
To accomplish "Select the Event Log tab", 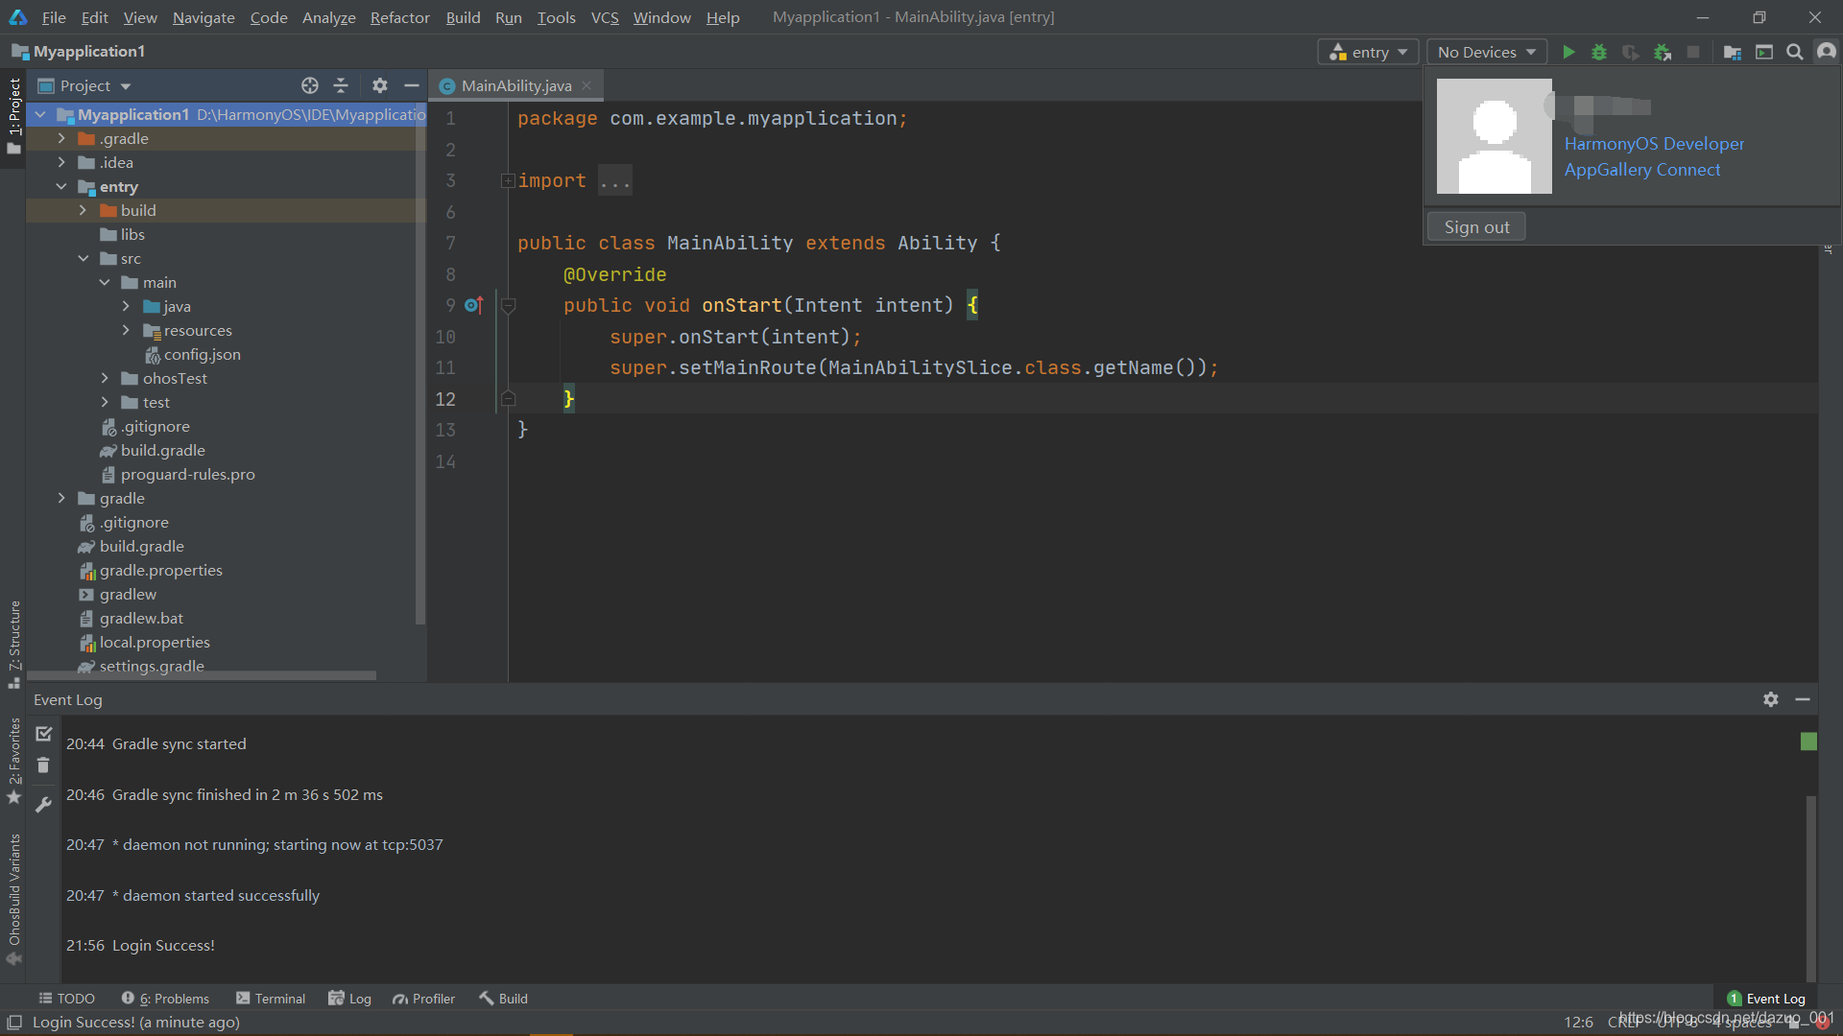I will 1767,998.
